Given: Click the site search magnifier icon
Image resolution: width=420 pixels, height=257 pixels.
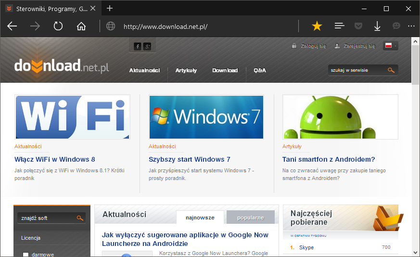Looking at the screenshot, I should coord(391,70).
